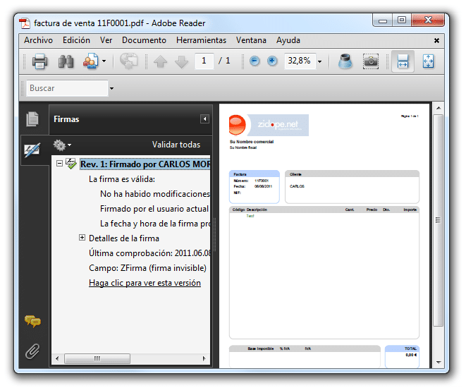Click document vertical scroll up arrow
This screenshot has height=388, width=466.
[x=439, y=108]
